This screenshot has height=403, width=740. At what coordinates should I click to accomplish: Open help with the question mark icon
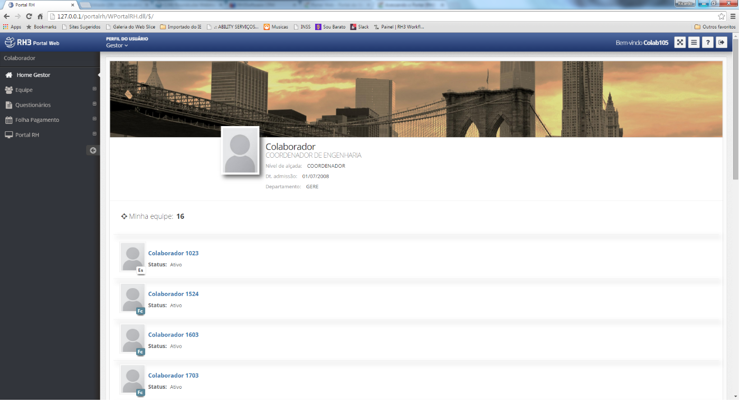coord(708,43)
